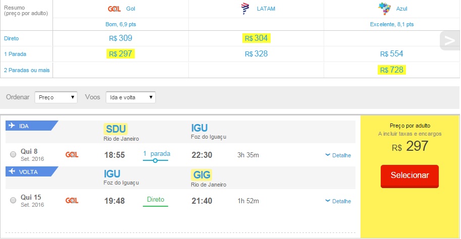
Task: Select the Qui 8 outbound flight radio button
Action: 13,154
